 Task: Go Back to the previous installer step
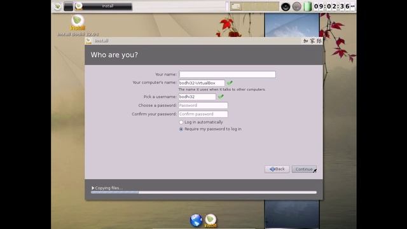(x=277, y=169)
